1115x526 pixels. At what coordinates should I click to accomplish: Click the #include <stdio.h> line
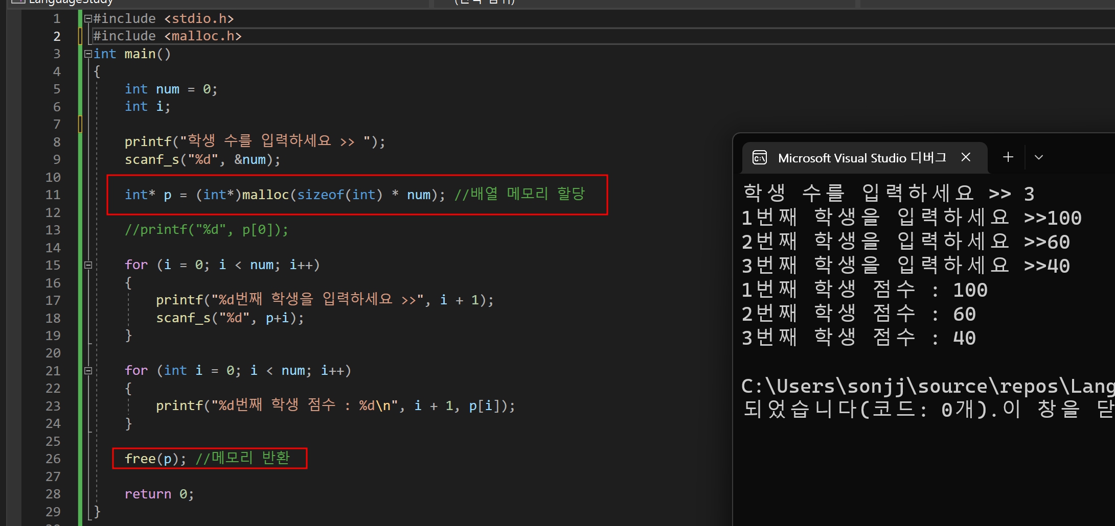point(164,19)
